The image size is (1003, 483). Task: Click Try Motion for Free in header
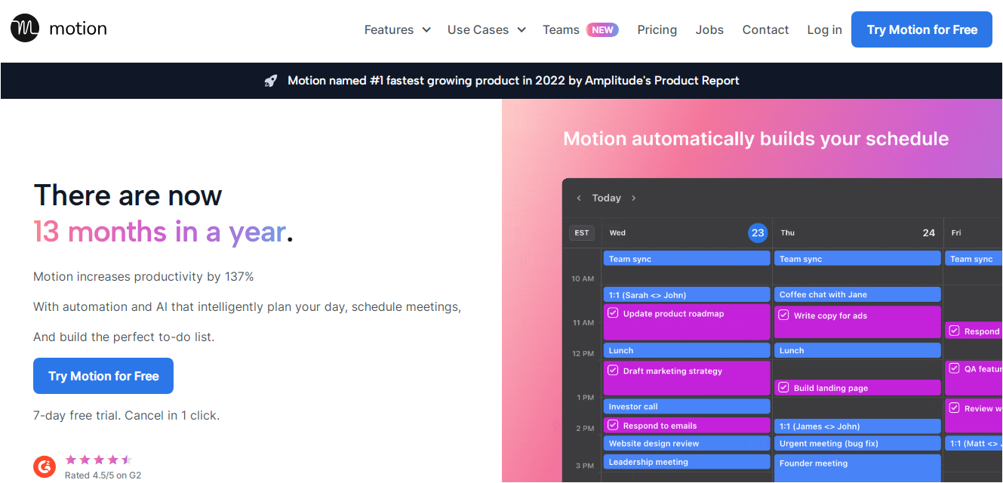pos(921,29)
